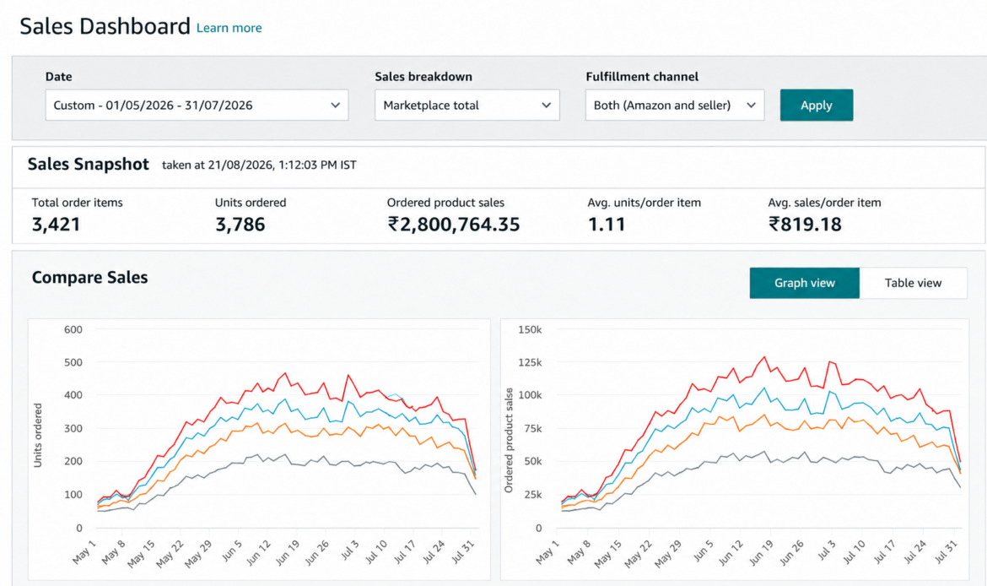Click the Apply button
Screen dimensions: 987x586
(x=817, y=106)
